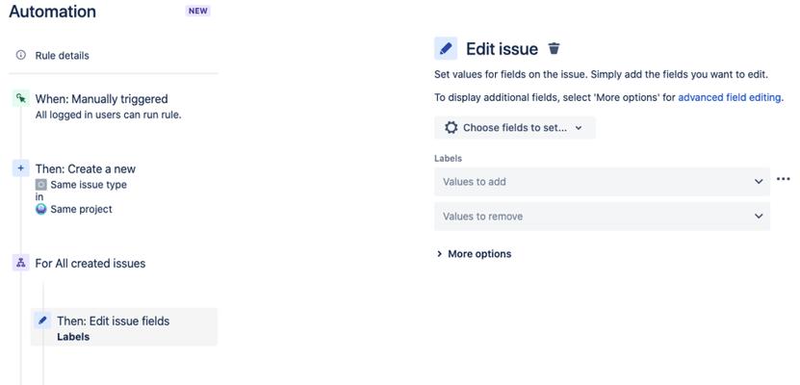Viewport: 800px width, 385px height.
Task: Open the Choose fields to set dropdown
Action: tap(515, 127)
